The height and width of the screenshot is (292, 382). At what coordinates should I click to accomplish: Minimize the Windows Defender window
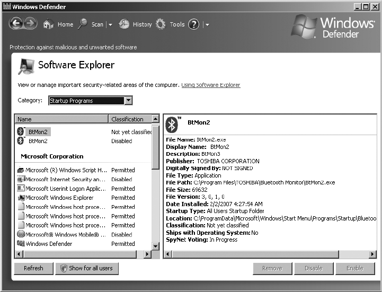coord(358,6)
